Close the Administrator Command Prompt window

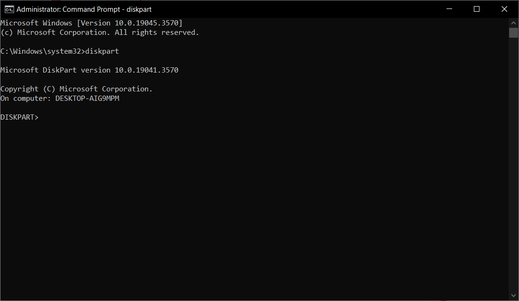coord(504,9)
